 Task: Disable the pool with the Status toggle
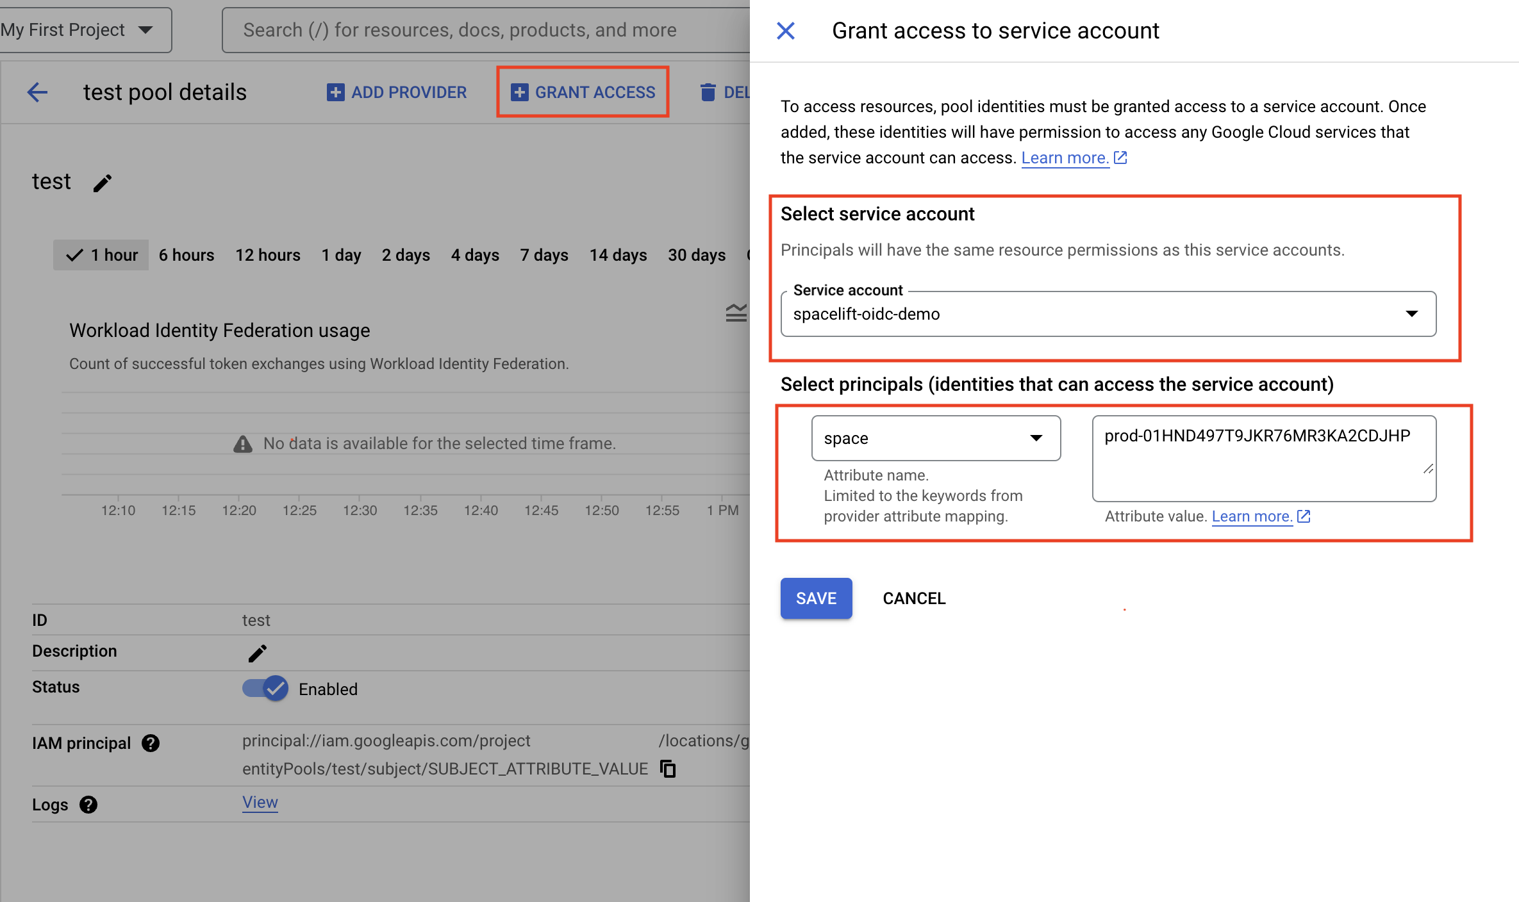pos(264,689)
